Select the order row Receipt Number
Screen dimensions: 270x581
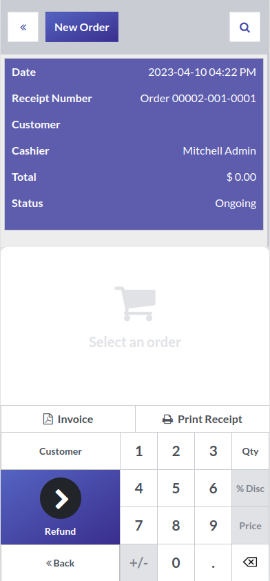click(x=134, y=99)
